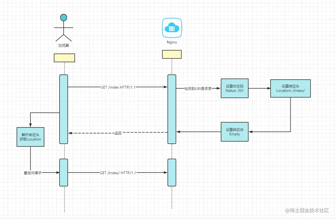The image size is (335, 219).
Task: Select the short lower browser activation bar
Action: tap(64, 173)
